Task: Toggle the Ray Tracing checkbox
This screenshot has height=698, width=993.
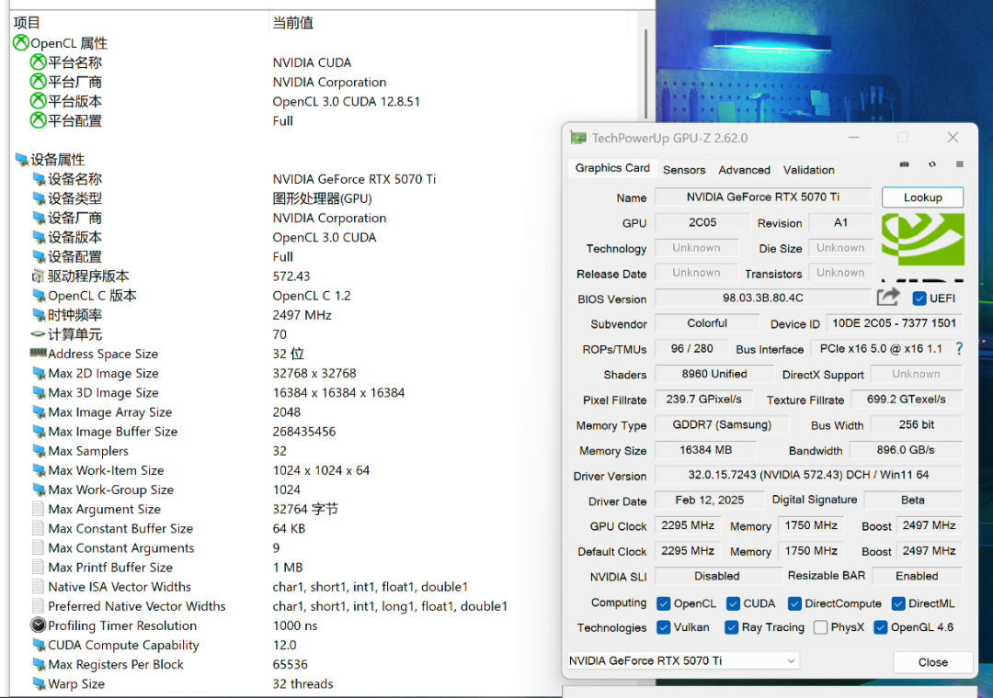Action: coord(732,627)
